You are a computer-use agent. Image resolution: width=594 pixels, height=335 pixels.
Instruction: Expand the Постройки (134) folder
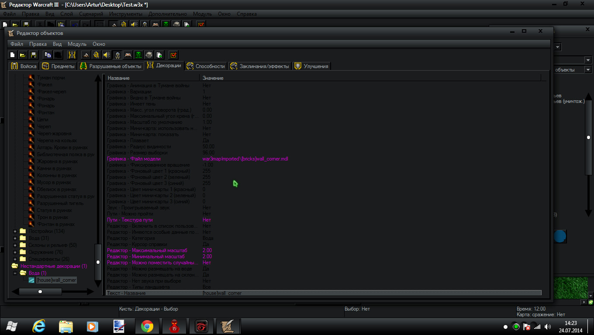pyautogui.click(x=15, y=231)
